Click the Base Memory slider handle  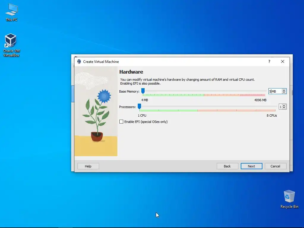(143, 91)
